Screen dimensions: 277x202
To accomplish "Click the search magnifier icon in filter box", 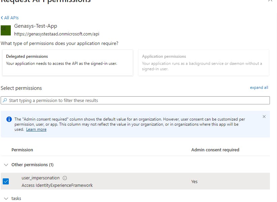I will 5,100.
